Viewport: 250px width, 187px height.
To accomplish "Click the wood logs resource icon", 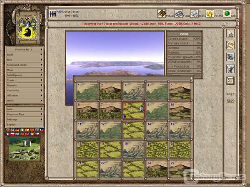I will click(162, 13).
